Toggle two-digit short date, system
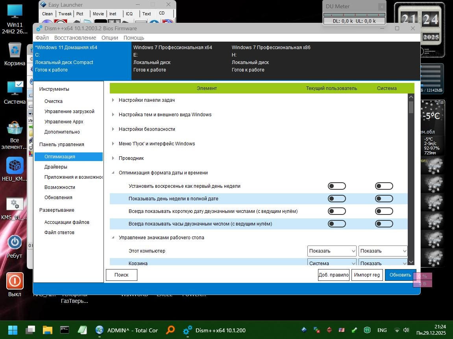This screenshot has width=453, height=339. tap(384, 211)
